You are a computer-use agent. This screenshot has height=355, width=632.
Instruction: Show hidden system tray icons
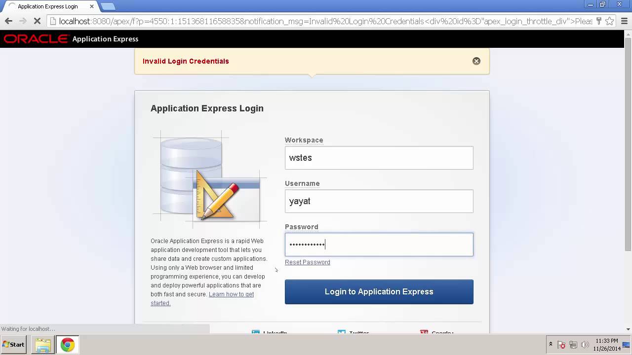(551, 345)
